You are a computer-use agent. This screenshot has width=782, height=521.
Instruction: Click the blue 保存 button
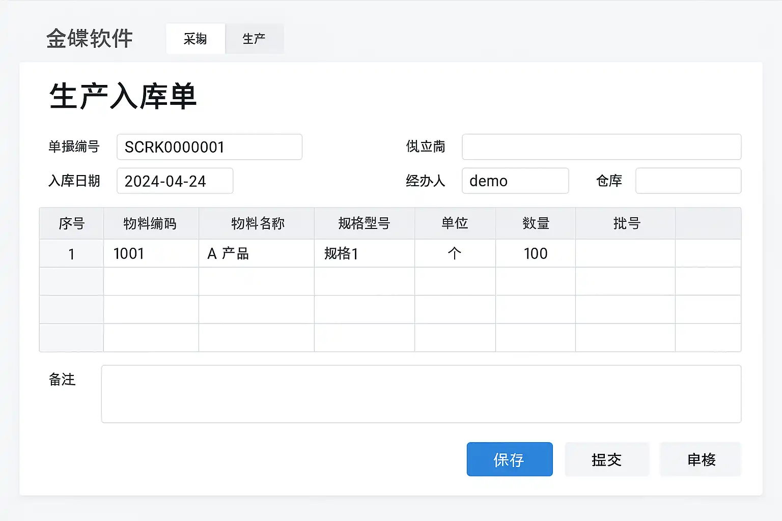tap(509, 459)
